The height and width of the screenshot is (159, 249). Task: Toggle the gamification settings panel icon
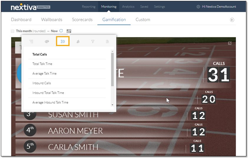coord(69,31)
